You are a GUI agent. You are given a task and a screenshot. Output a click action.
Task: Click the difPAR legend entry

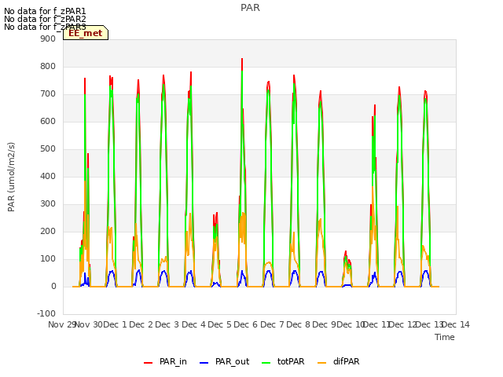pyautogui.click(x=339, y=361)
